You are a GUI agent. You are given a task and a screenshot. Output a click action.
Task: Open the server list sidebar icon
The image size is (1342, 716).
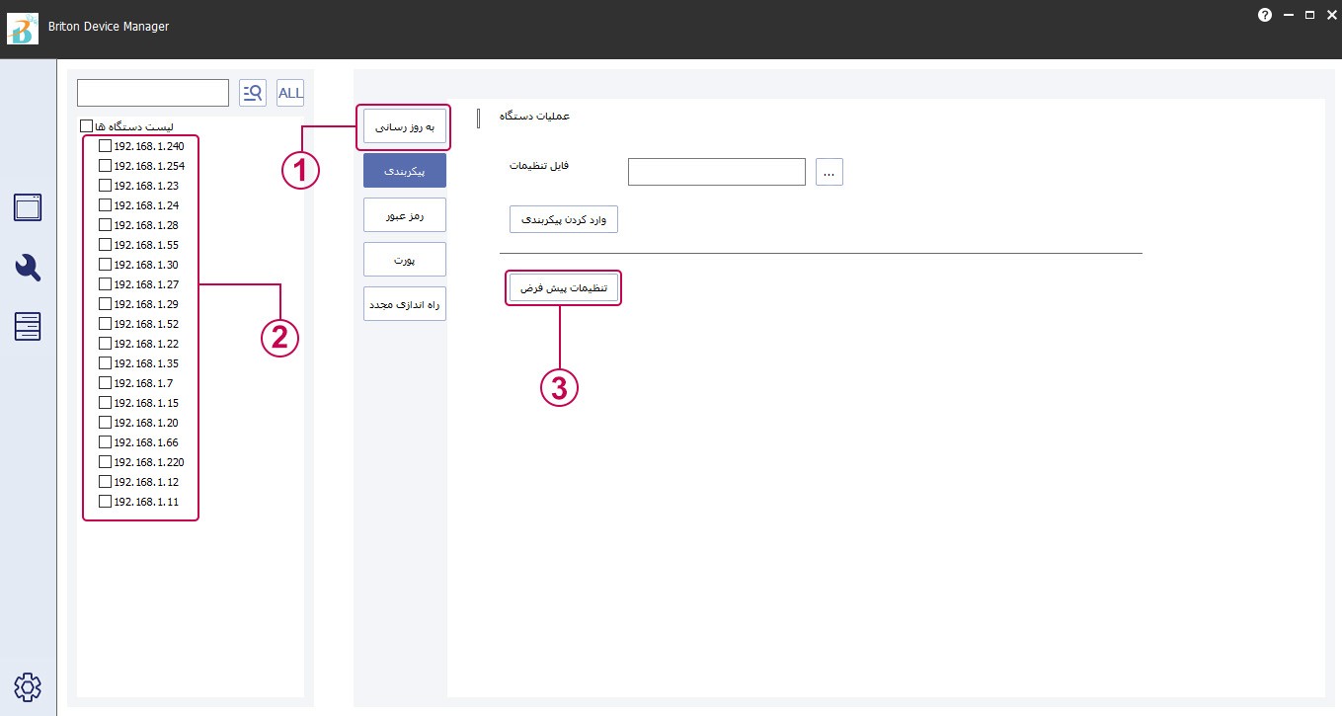pyautogui.click(x=28, y=327)
